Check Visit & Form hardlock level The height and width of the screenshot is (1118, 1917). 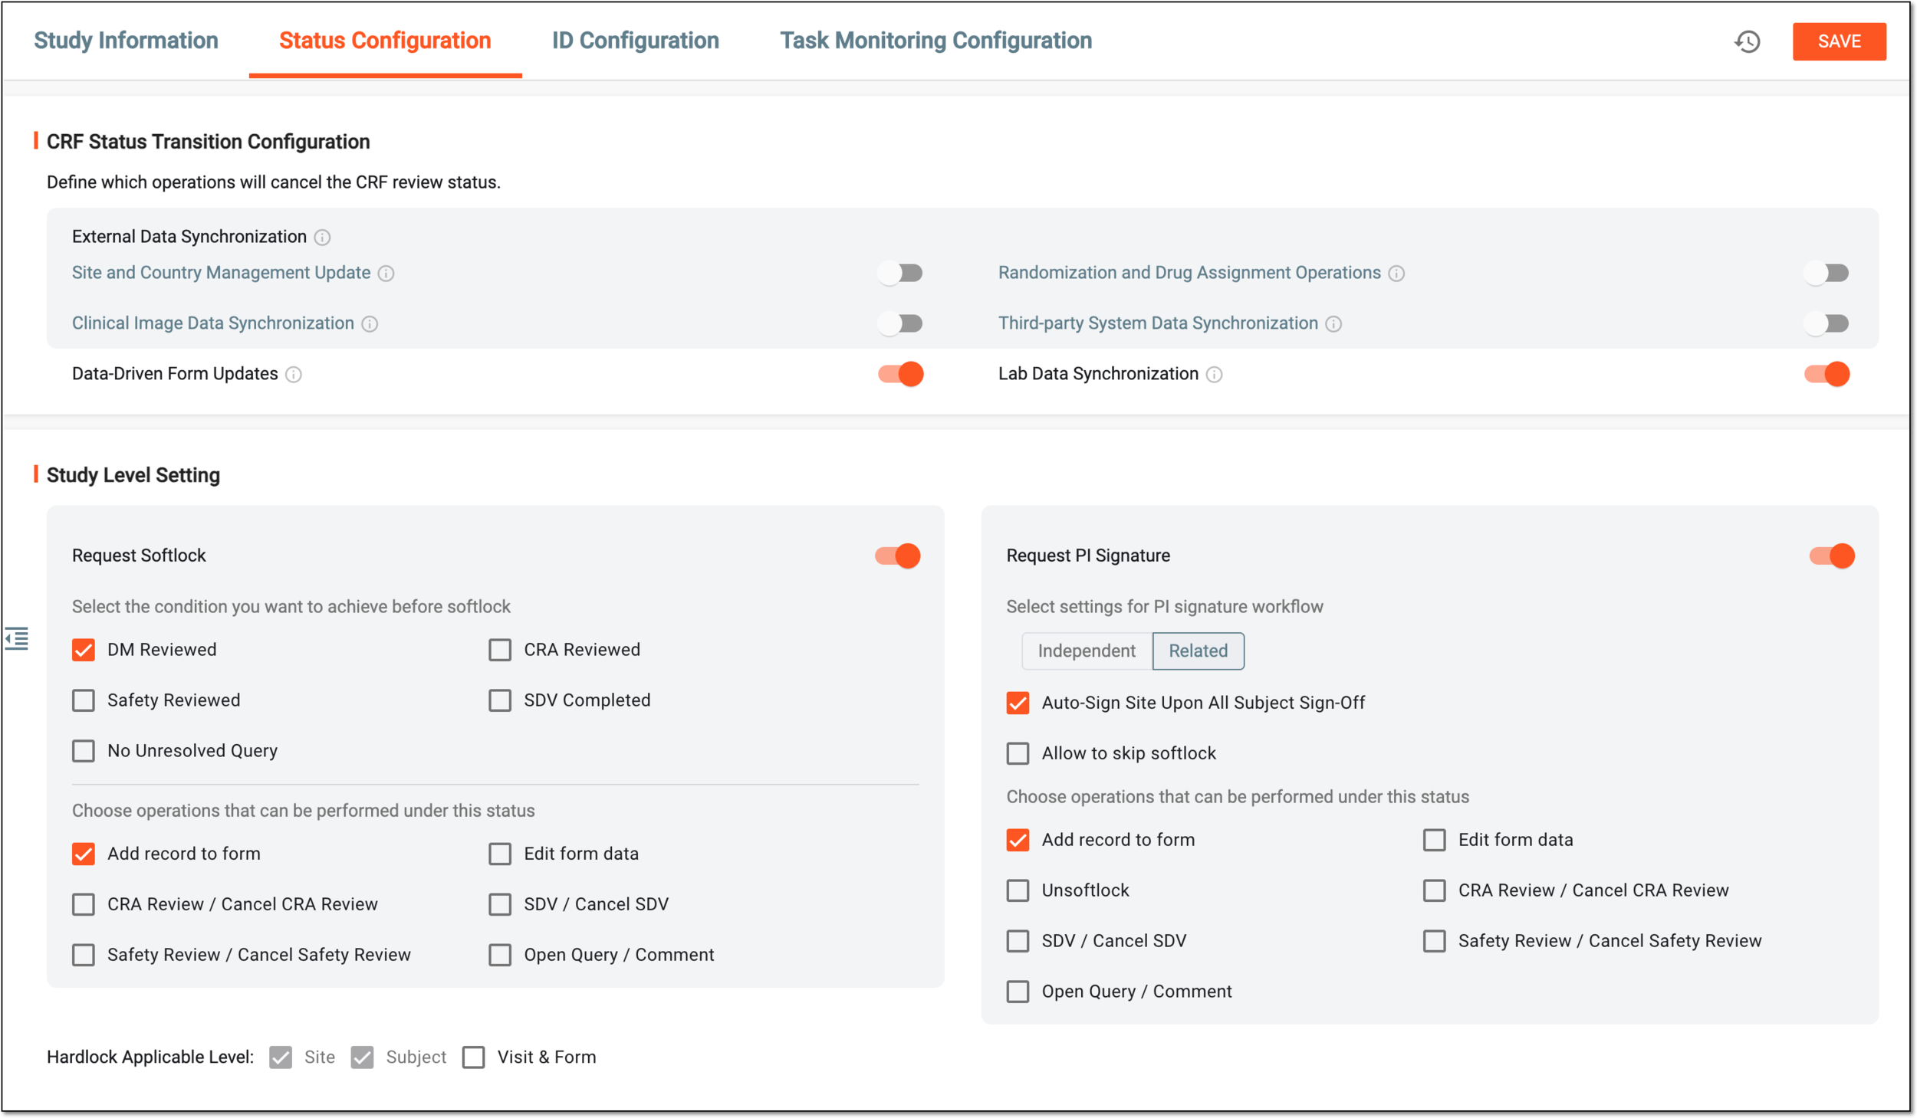(x=474, y=1057)
